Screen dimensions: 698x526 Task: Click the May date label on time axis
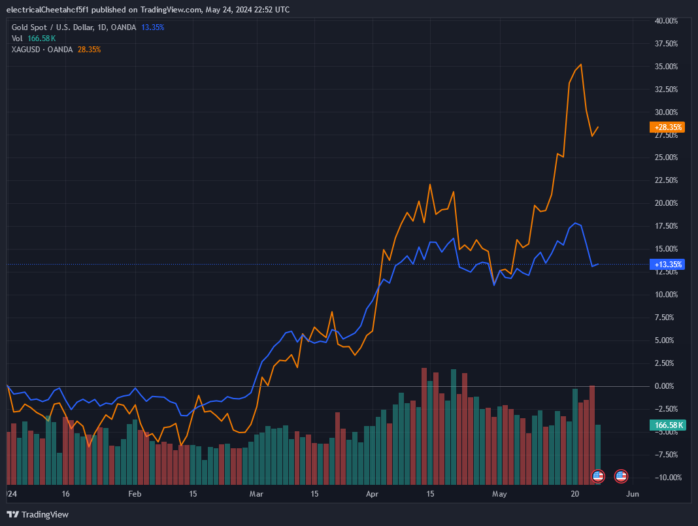(x=499, y=494)
